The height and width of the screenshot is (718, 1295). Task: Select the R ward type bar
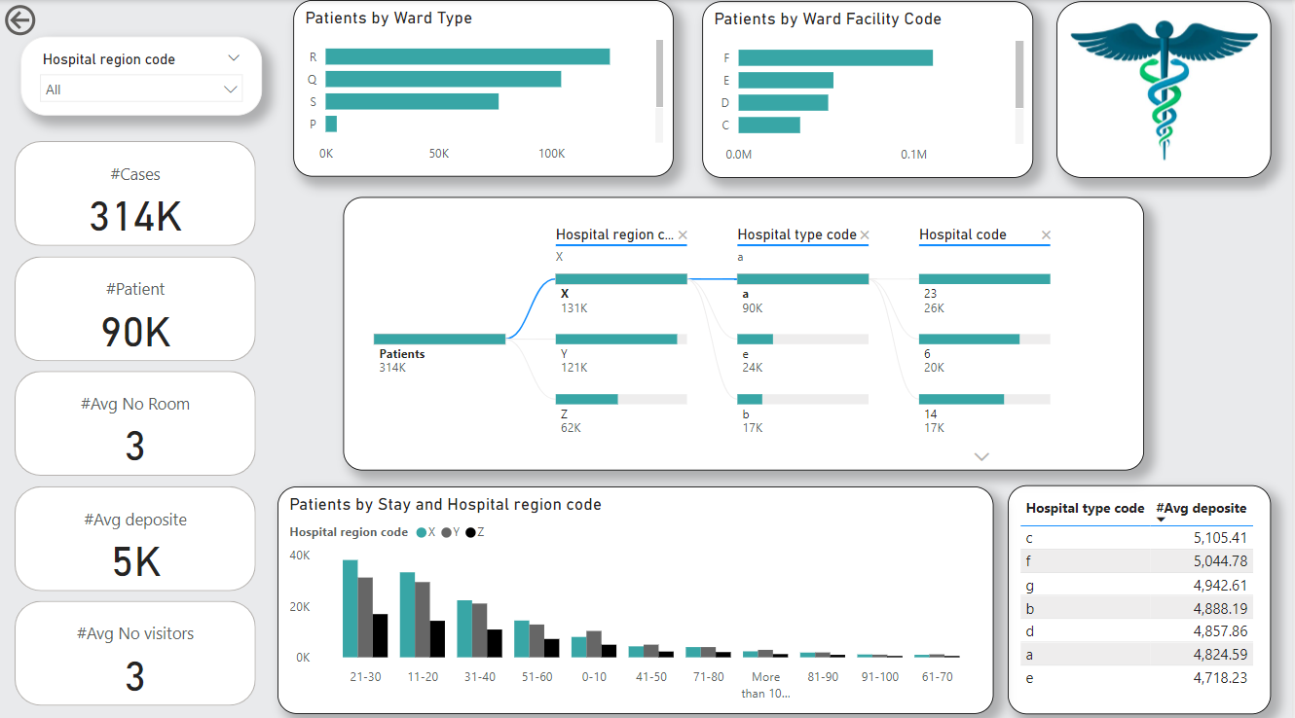point(467,56)
